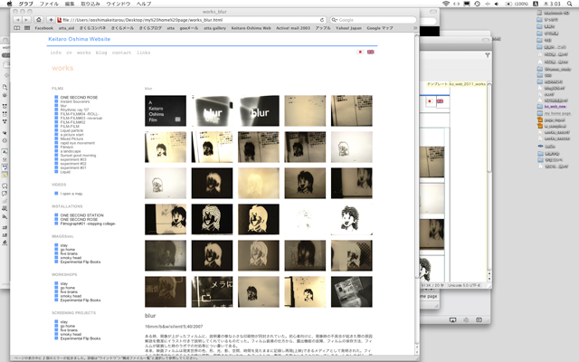Open the Keitaro Oshima Web bookmark
Screen dimensions: 579x362
click(252, 28)
